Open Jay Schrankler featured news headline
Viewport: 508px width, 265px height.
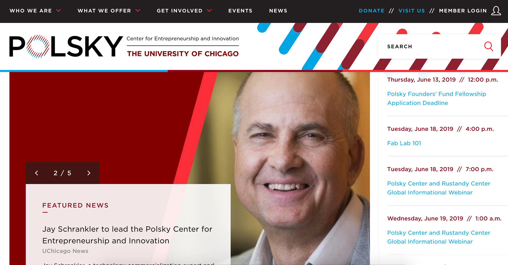(127, 235)
